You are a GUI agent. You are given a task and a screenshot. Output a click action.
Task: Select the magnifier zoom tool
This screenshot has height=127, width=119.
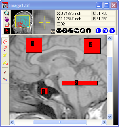7,13
